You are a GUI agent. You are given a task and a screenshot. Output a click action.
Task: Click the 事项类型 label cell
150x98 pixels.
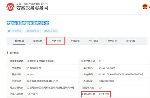[17, 68]
